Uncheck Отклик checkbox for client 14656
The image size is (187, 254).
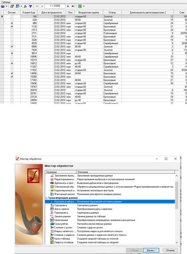pyautogui.click(x=12, y=73)
